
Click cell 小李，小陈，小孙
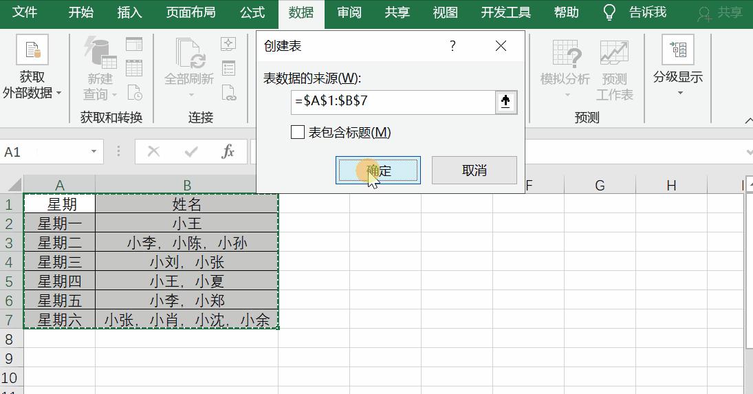click(x=187, y=242)
